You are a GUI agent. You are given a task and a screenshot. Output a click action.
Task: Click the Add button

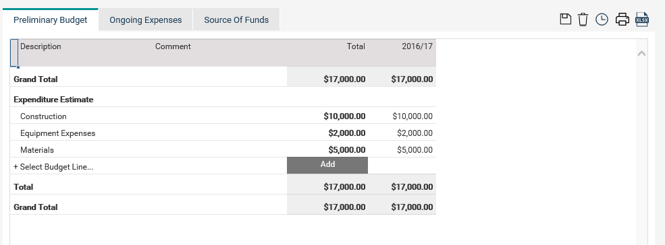[327, 165]
